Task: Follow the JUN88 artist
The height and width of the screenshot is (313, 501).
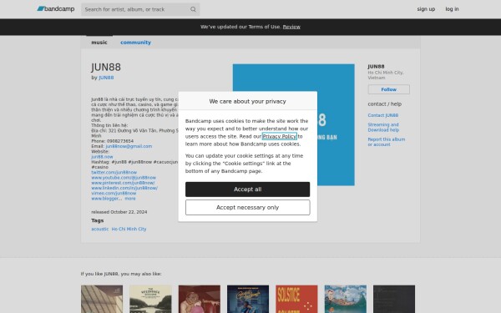Action: (x=388, y=89)
